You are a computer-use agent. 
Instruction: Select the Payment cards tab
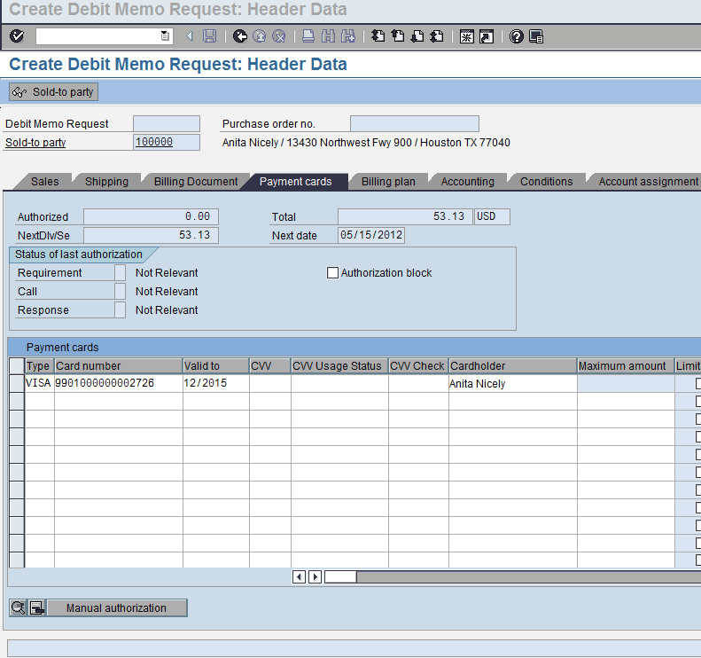[x=295, y=182]
